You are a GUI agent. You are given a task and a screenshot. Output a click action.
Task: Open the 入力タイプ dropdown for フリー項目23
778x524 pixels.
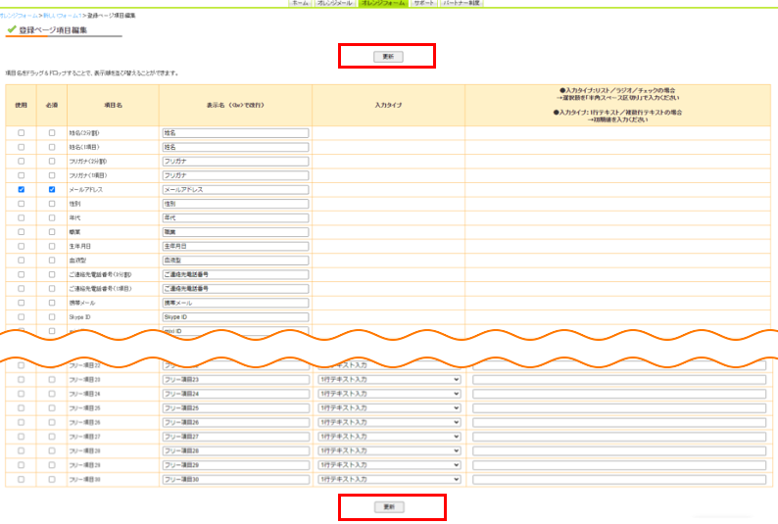389,379
